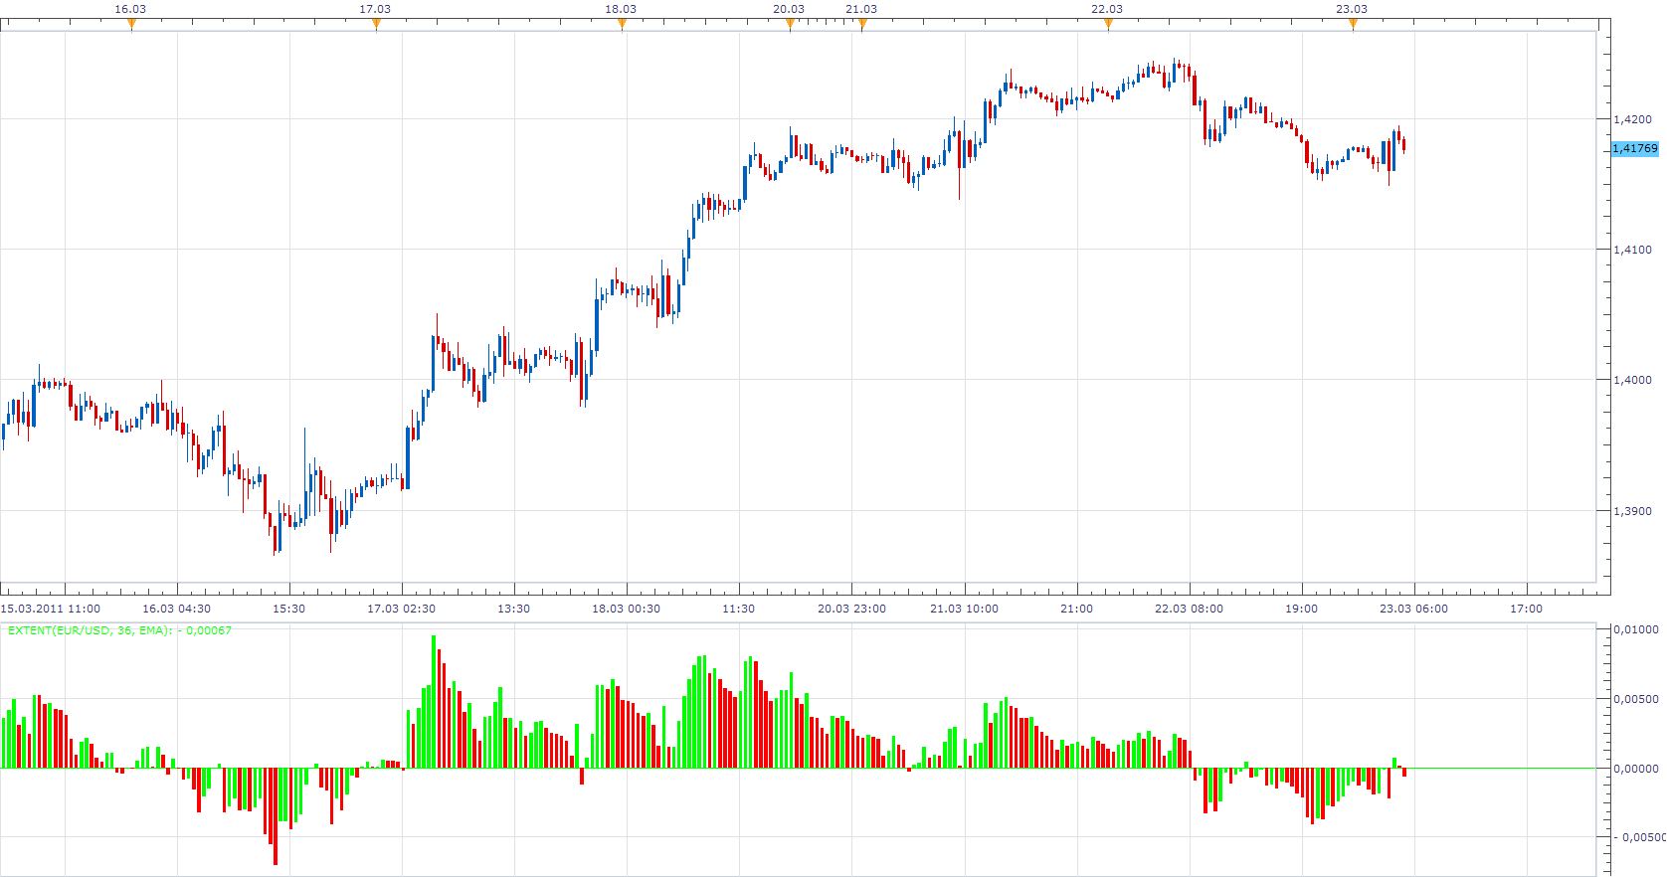Click the 0,01000 indicator scale label
The width and height of the screenshot is (1667, 877).
(x=1636, y=629)
